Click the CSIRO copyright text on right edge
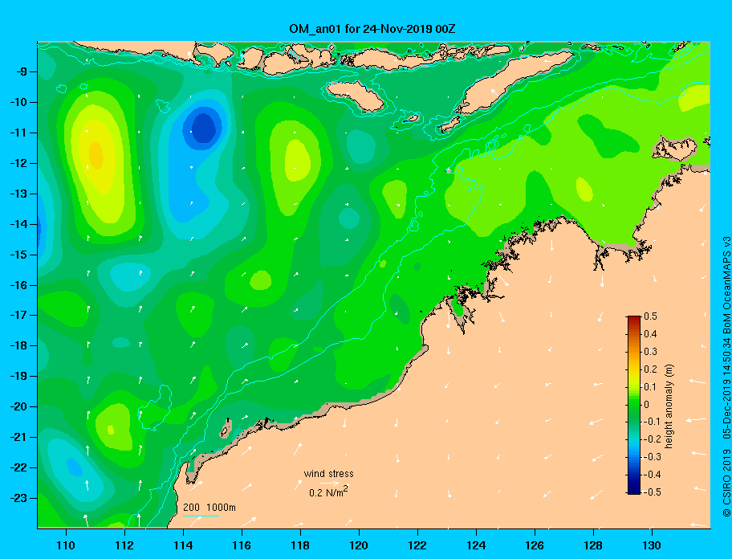 point(726,376)
